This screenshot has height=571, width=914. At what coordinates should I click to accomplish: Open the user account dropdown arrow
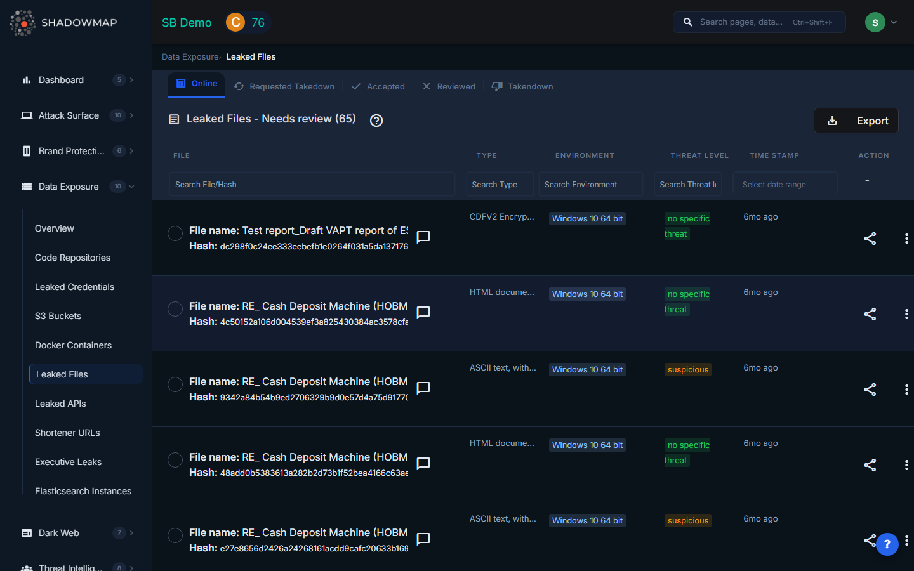pos(894,22)
